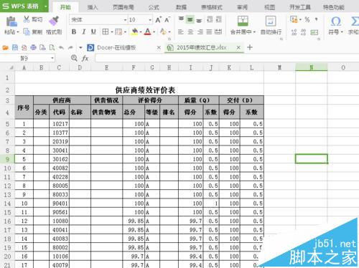Click the AutoSum (求和) sigma icon

pyautogui.click(x=355, y=21)
